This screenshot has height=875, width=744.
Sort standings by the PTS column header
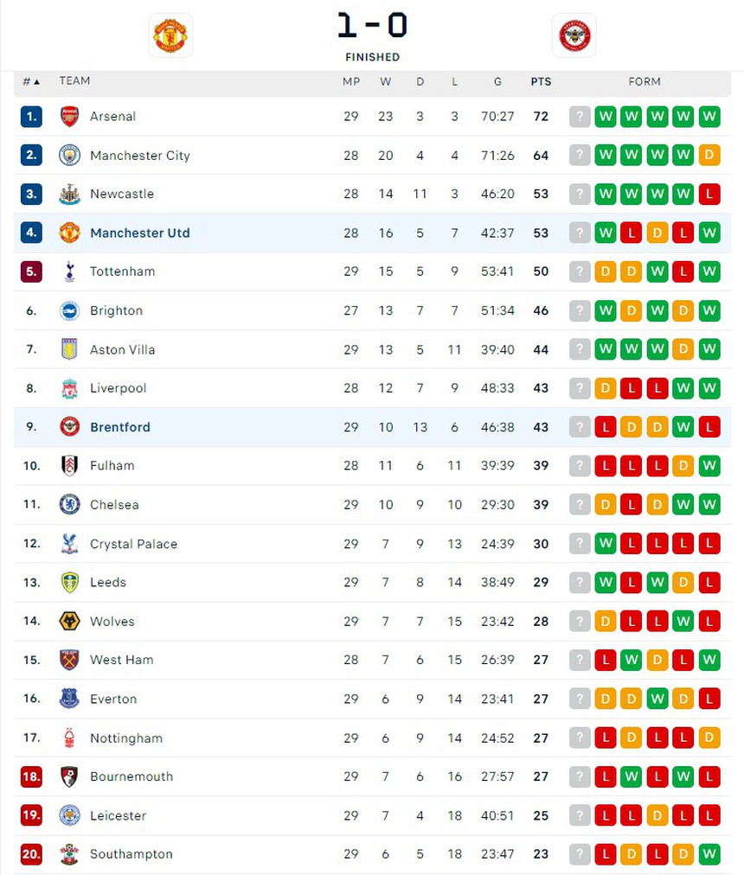pyautogui.click(x=541, y=81)
